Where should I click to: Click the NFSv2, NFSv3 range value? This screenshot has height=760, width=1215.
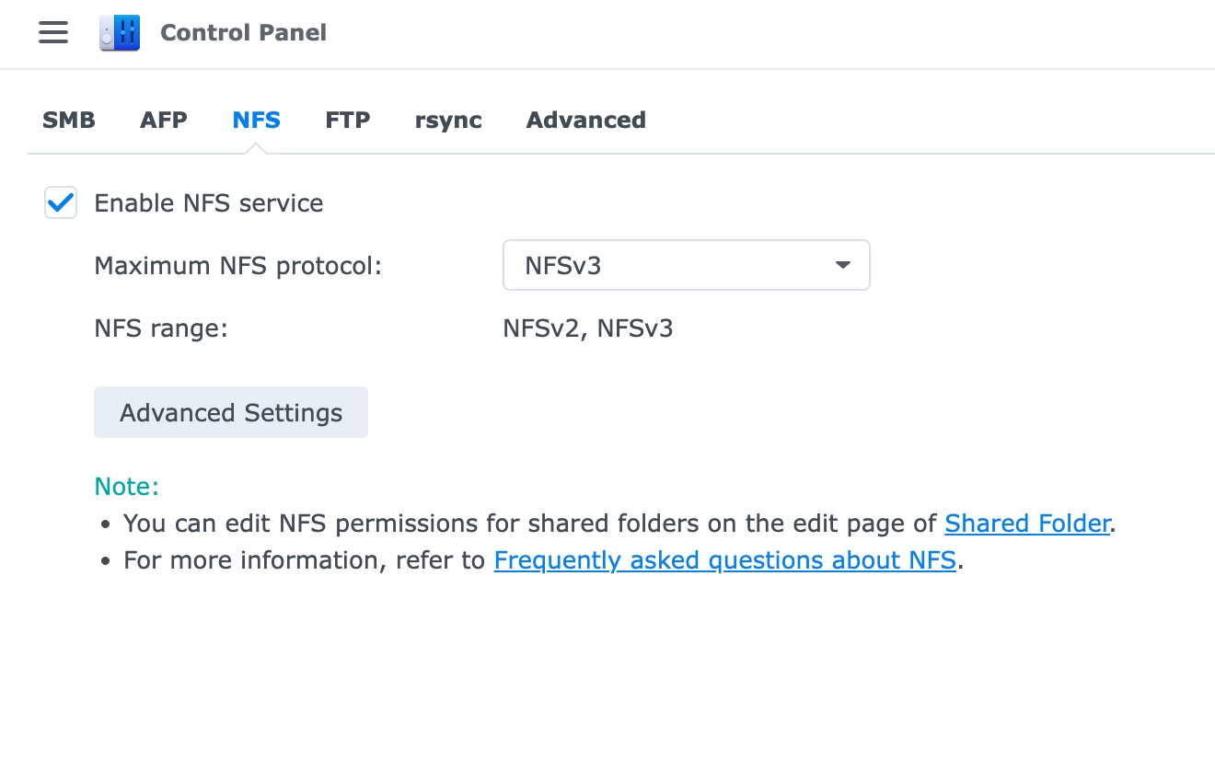588,328
